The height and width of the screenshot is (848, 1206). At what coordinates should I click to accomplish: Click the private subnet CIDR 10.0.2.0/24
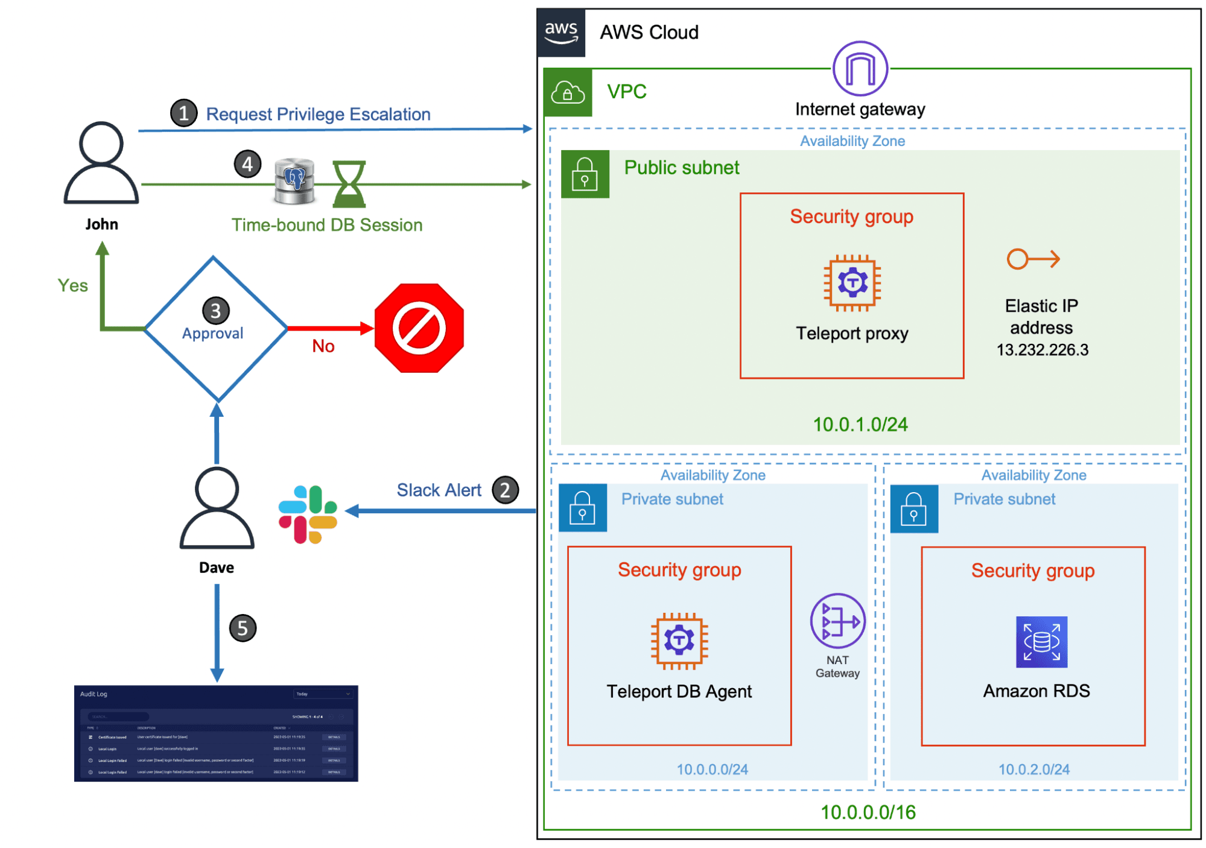1033,770
